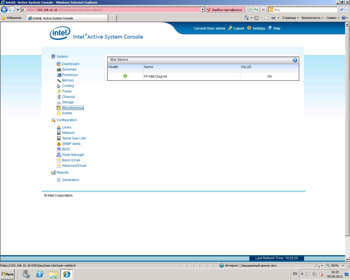Open the zoom level 100% dropdown
This screenshot has width=350, height=280.
[343, 266]
